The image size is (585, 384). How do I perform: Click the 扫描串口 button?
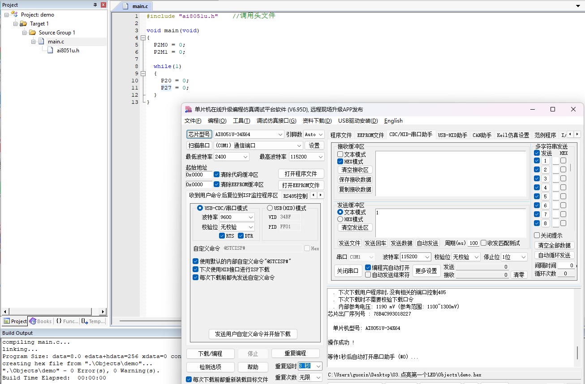pyautogui.click(x=198, y=145)
